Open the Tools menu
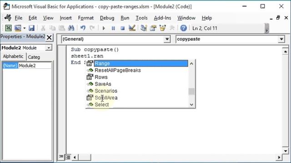The image size is (291, 163). point(141,18)
